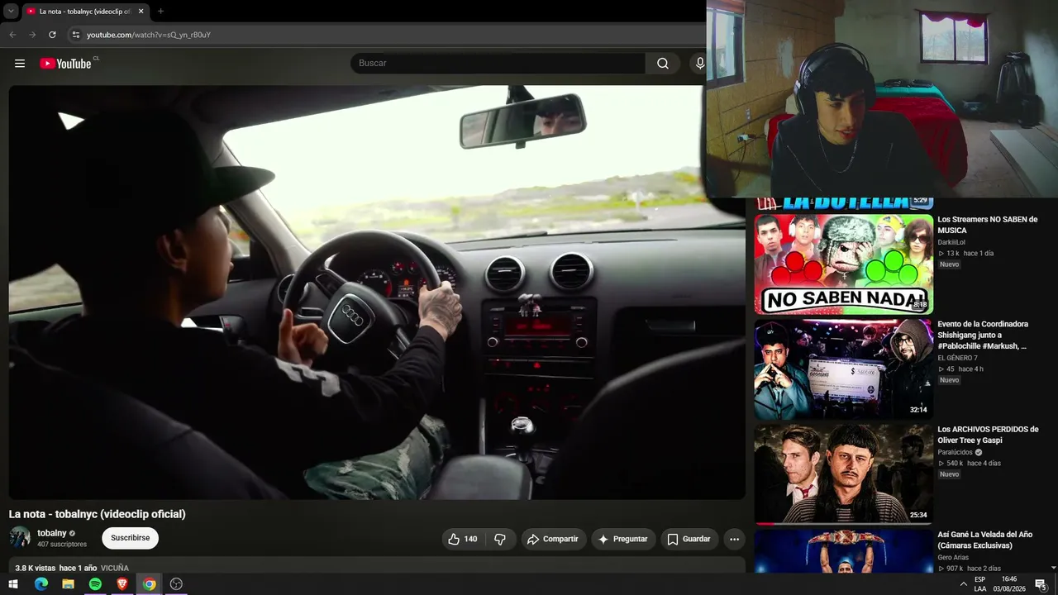Visit the Gero Arias channel name
Image resolution: width=1058 pixels, height=595 pixels.
[x=953, y=558]
